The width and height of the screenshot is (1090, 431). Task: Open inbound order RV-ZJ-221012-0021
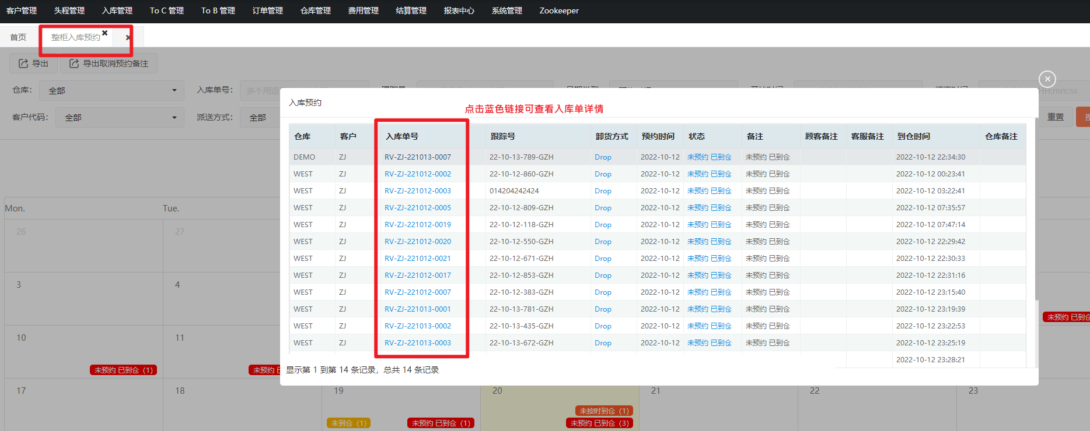[x=418, y=259]
